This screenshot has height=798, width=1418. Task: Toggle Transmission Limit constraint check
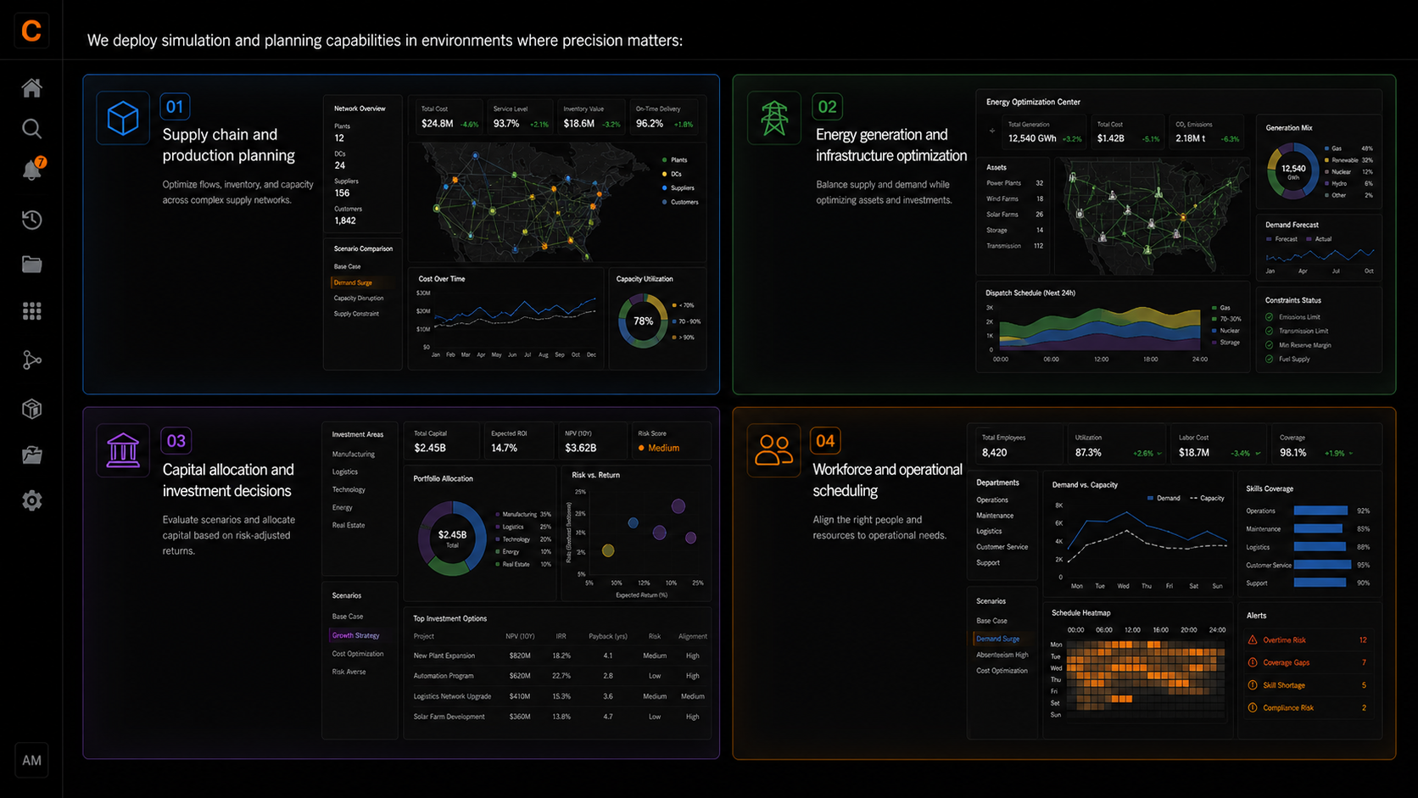point(1270,331)
